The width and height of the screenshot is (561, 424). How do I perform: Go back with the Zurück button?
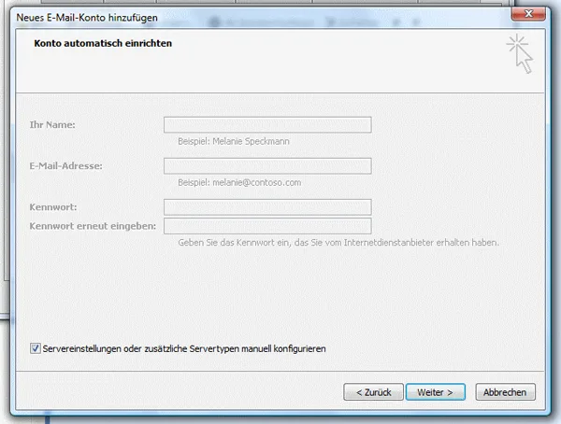click(x=374, y=392)
